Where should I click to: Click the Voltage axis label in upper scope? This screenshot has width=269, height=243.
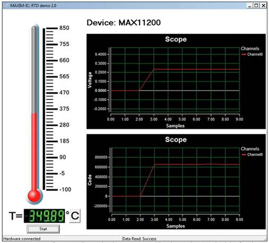pos(90,80)
